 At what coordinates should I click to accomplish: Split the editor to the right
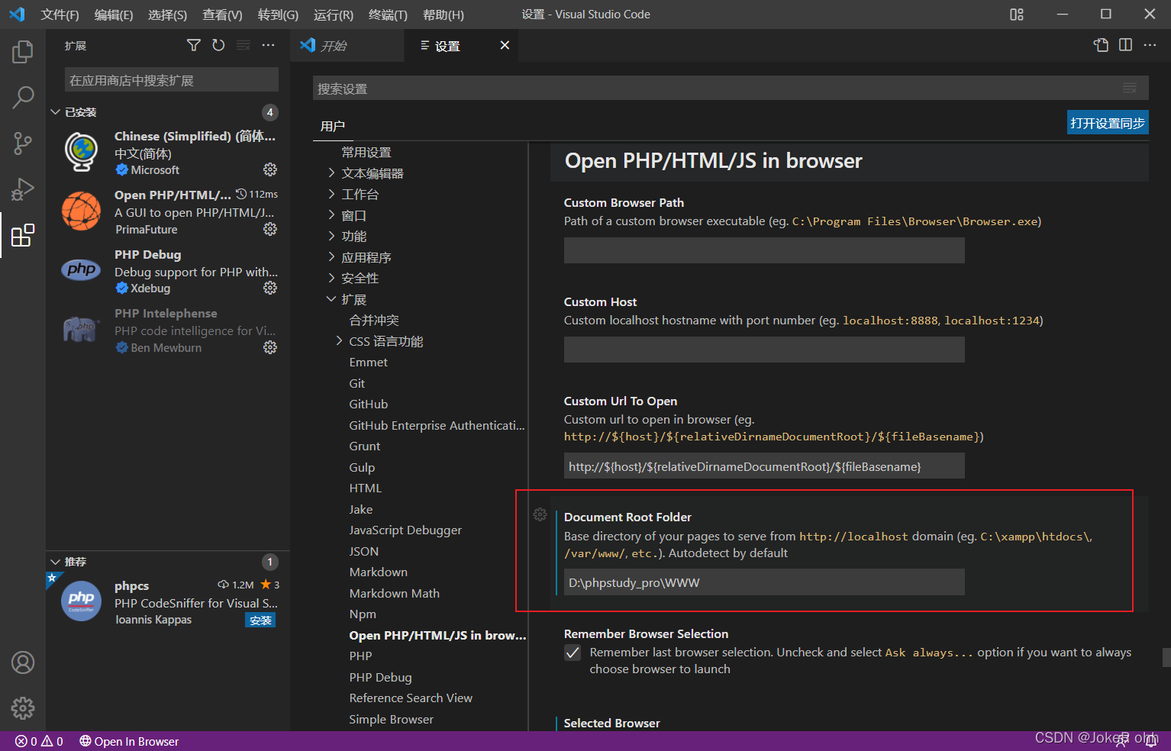coord(1125,46)
